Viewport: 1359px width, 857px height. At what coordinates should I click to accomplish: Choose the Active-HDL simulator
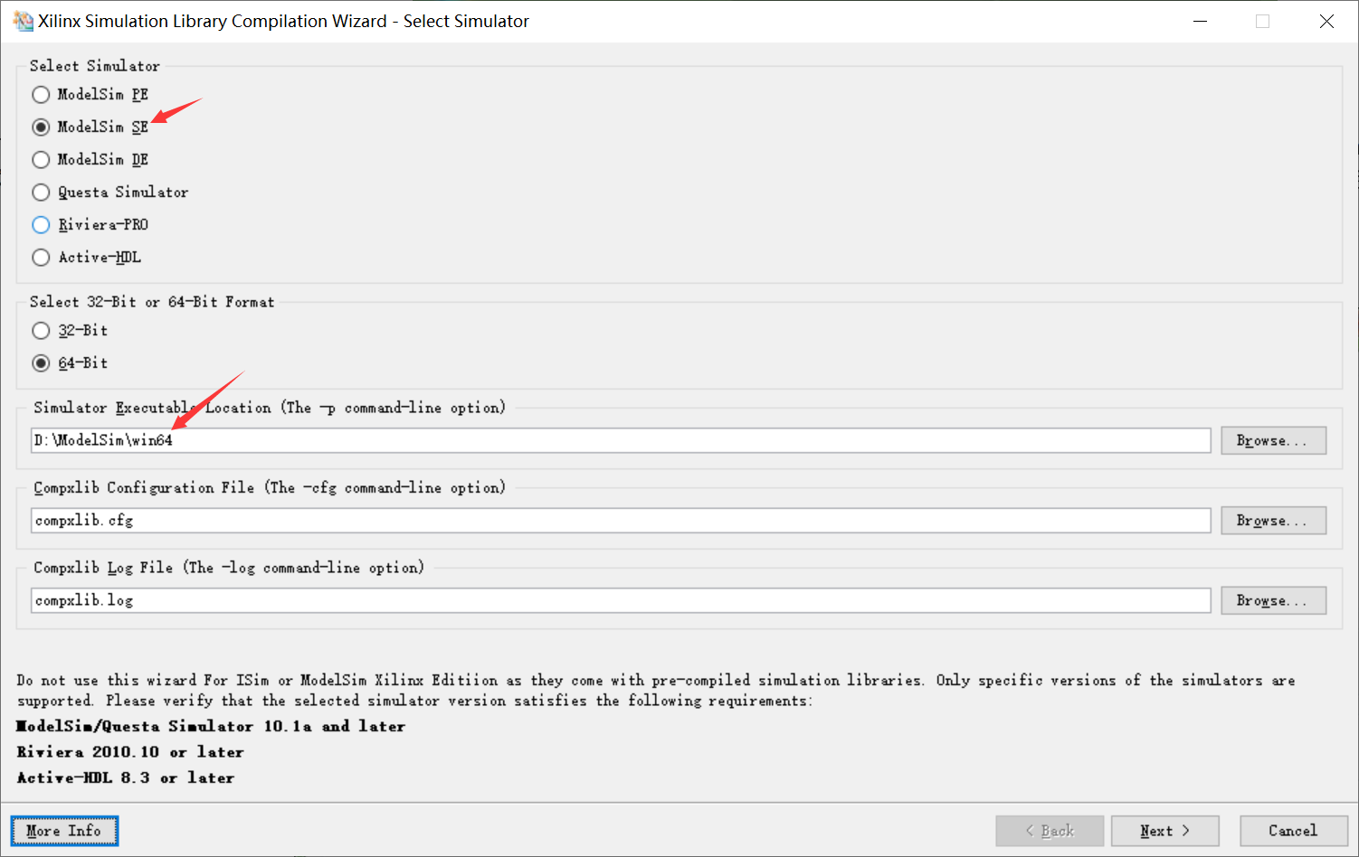point(41,257)
